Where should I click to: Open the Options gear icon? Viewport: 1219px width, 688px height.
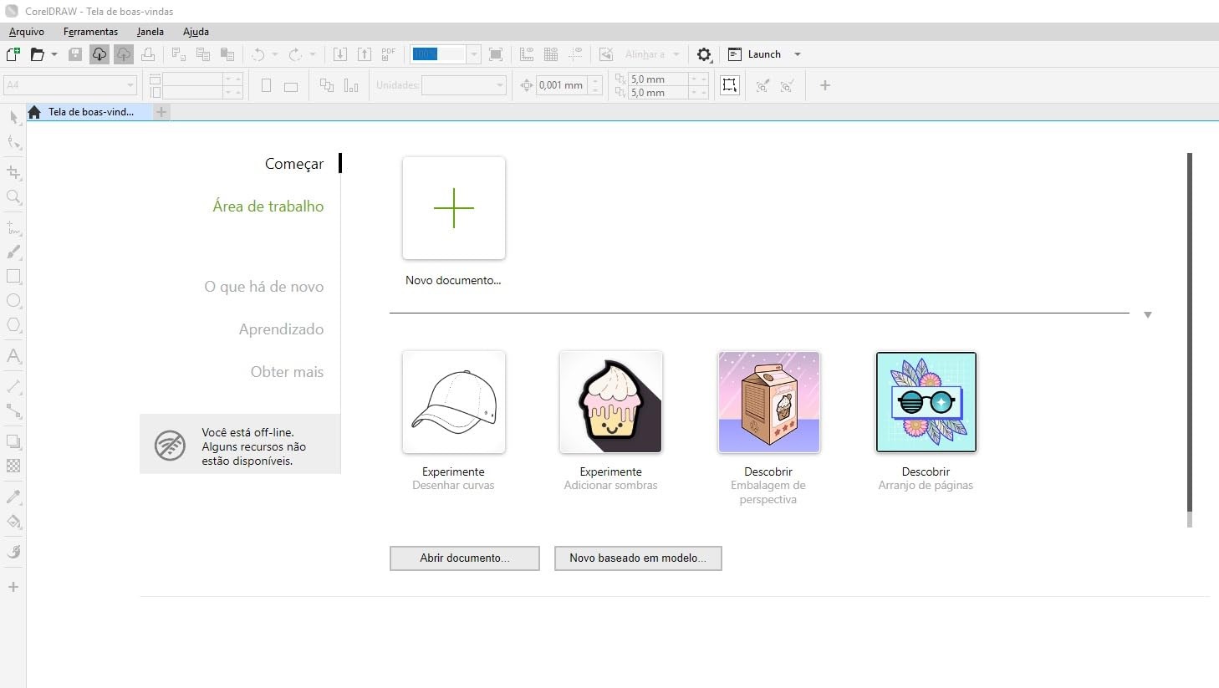coord(704,54)
